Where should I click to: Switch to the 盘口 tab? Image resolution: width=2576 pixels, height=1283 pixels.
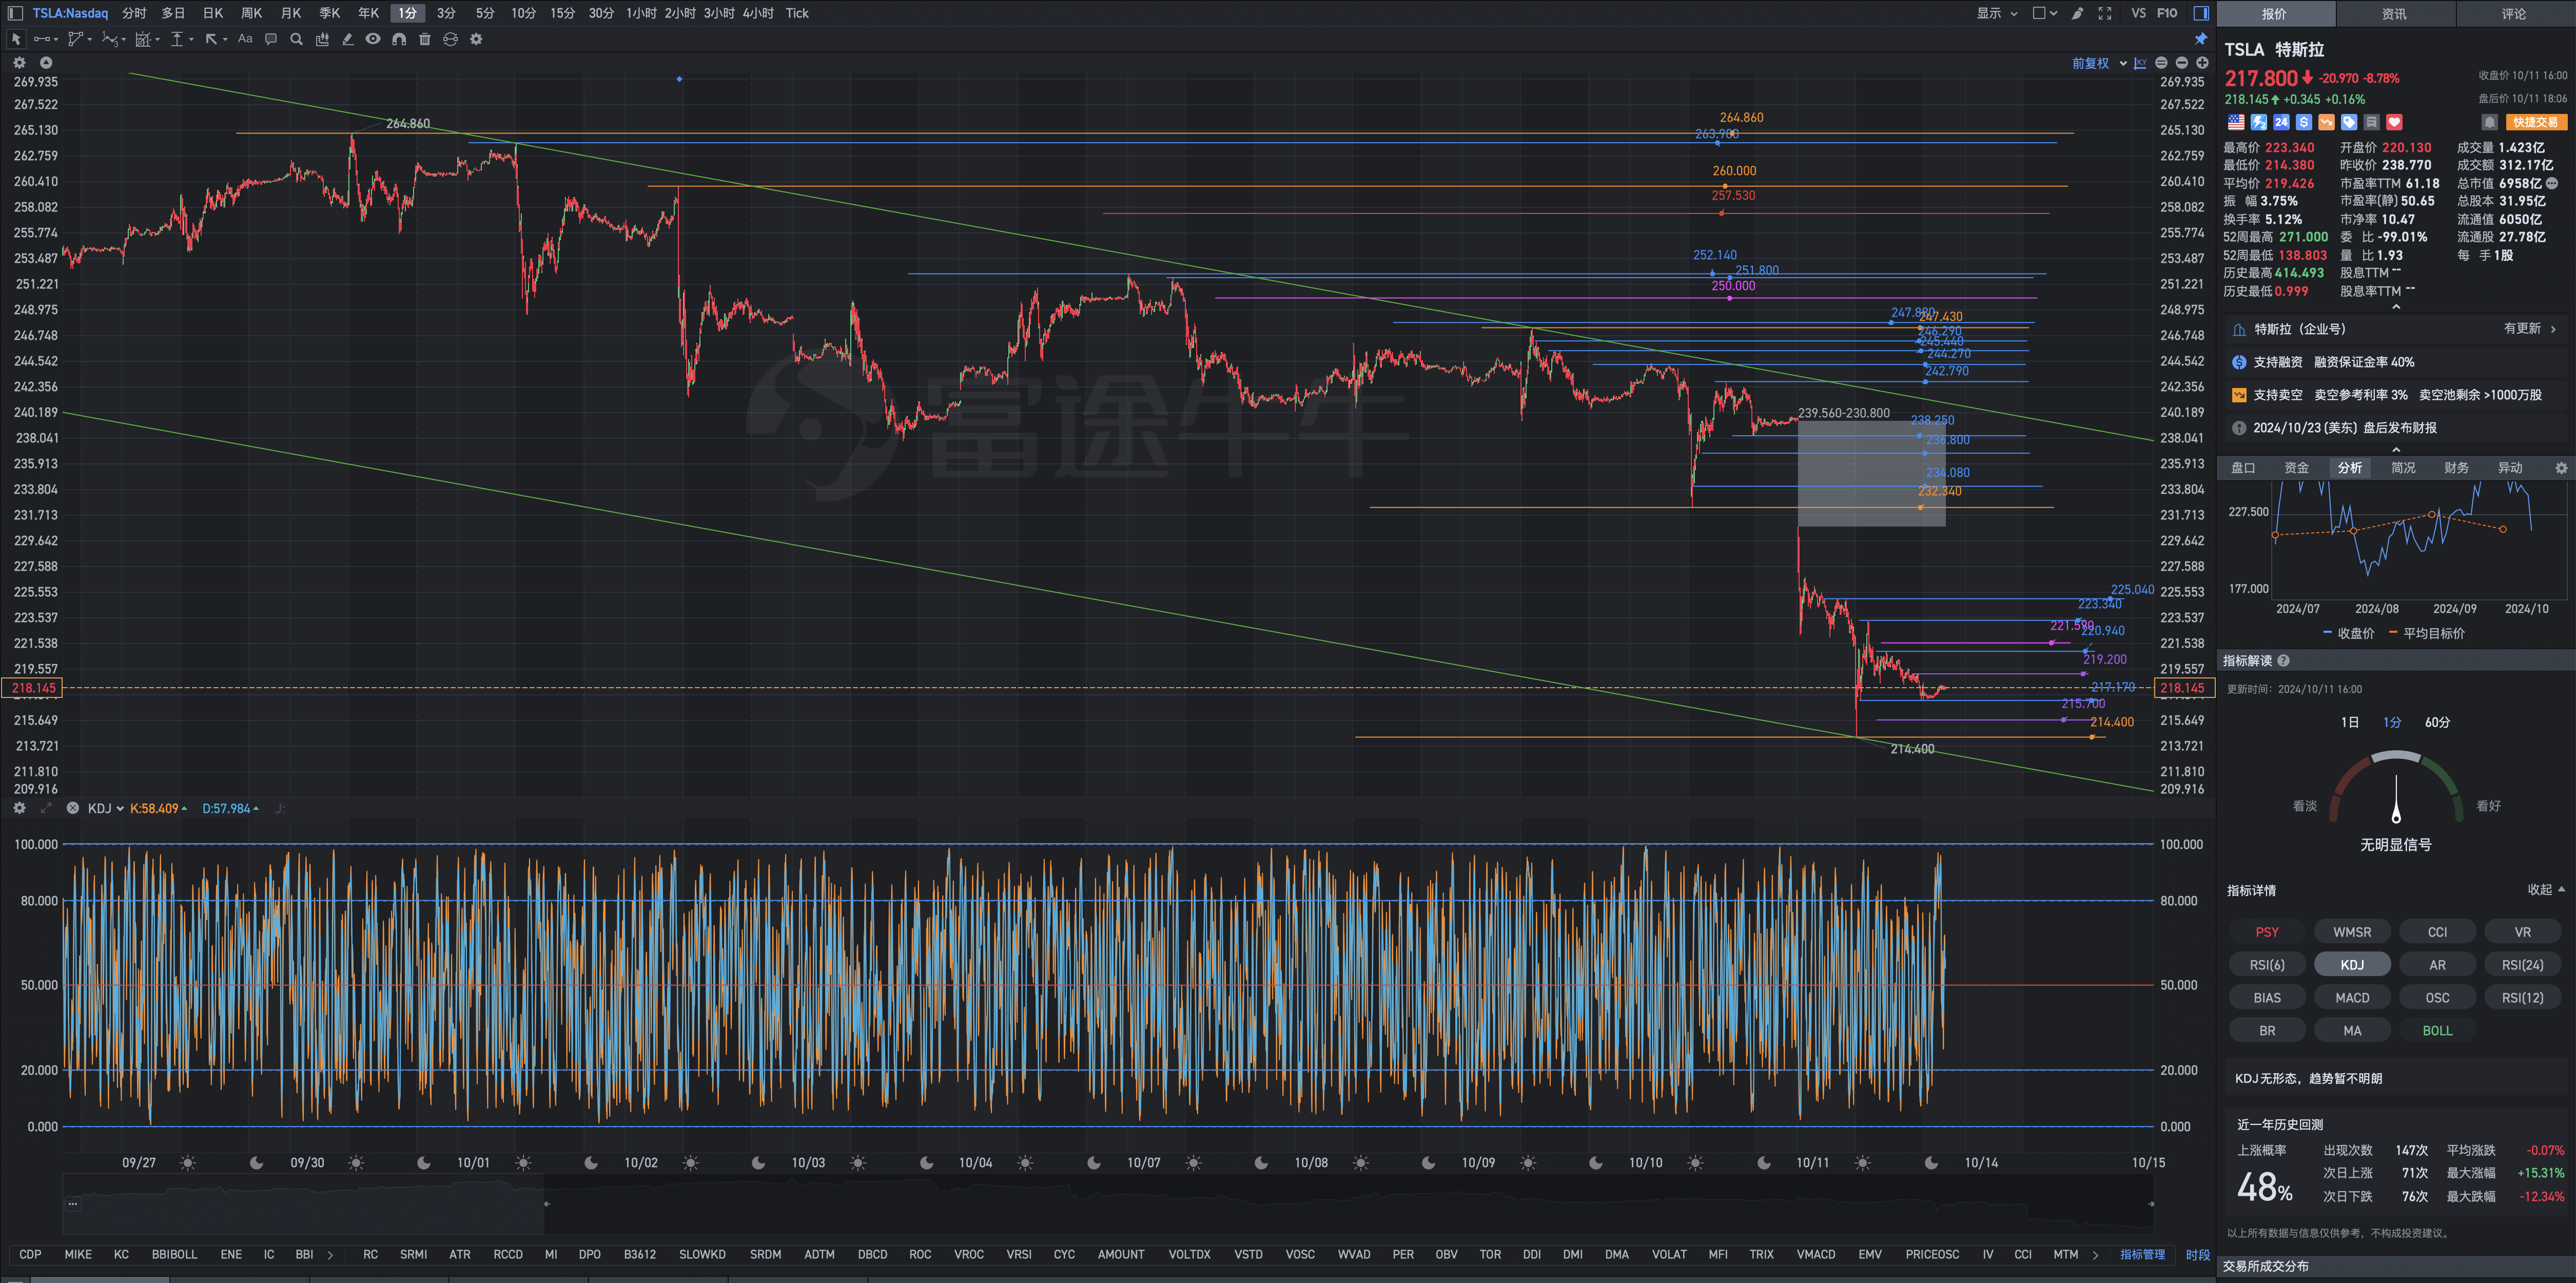[x=2243, y=467]
